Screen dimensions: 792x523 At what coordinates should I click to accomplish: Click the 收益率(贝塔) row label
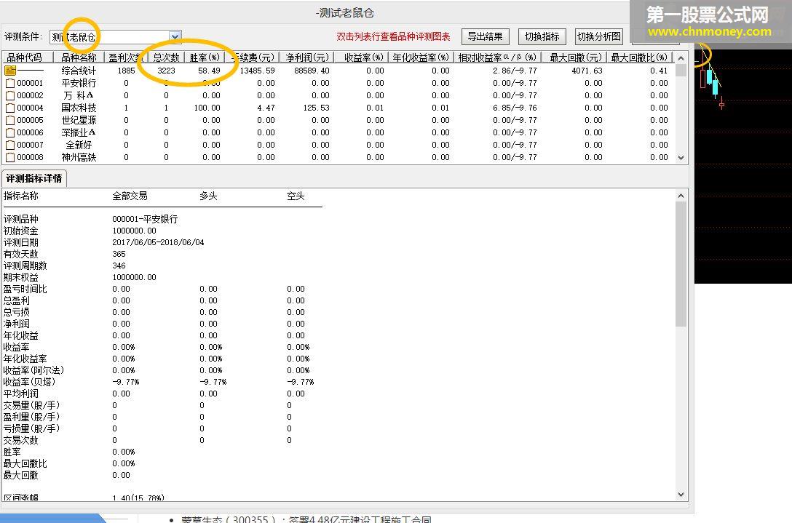(29, 382)
